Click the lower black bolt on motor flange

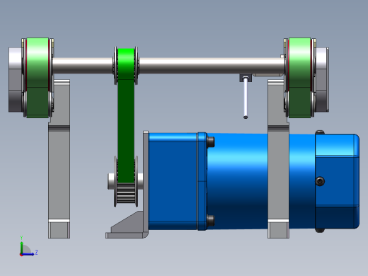coord(211,220)
